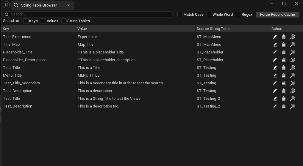The image size is (303, 166).
Task: Copy Placeholder_Title using its clipboard icon
Action: [x=283, y=52]
